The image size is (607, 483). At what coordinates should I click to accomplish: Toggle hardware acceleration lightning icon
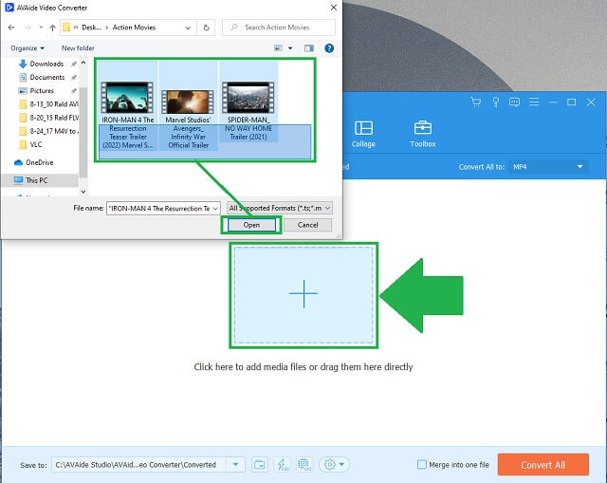click(283, 464)
